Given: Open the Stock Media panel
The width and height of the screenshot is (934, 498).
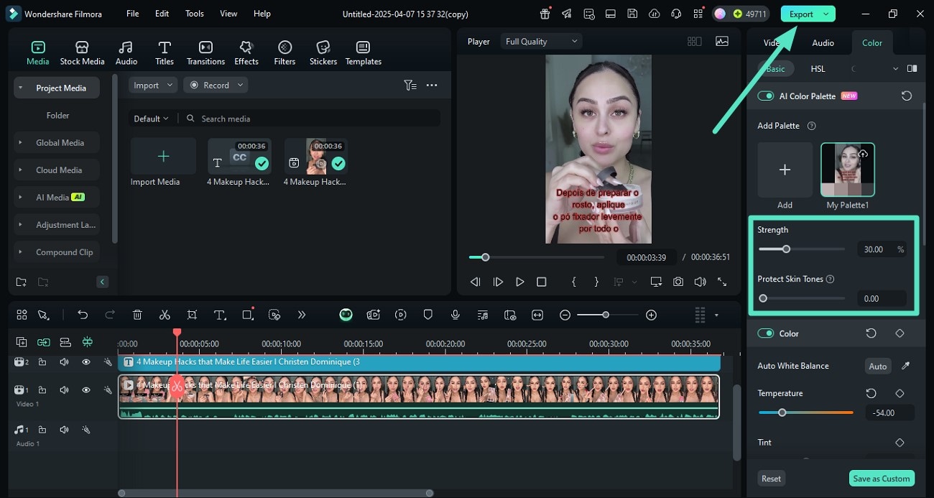Looking at the screenshot, I should click(x=82, y=52).
